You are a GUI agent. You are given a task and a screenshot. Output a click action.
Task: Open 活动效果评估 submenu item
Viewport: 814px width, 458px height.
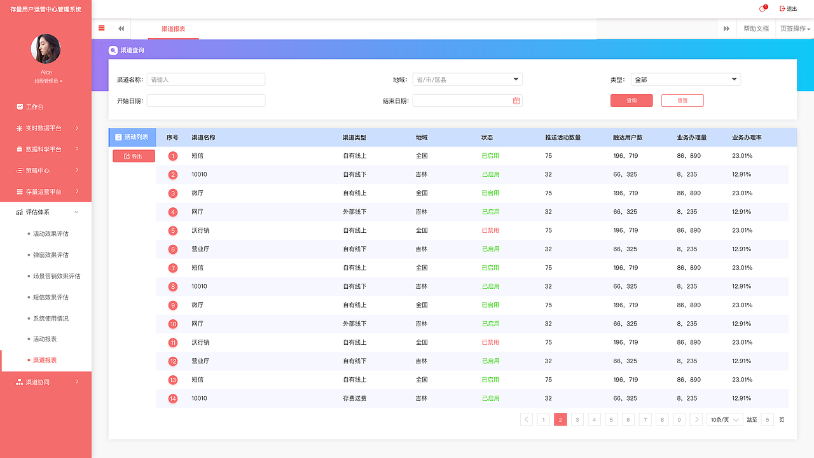50,233
